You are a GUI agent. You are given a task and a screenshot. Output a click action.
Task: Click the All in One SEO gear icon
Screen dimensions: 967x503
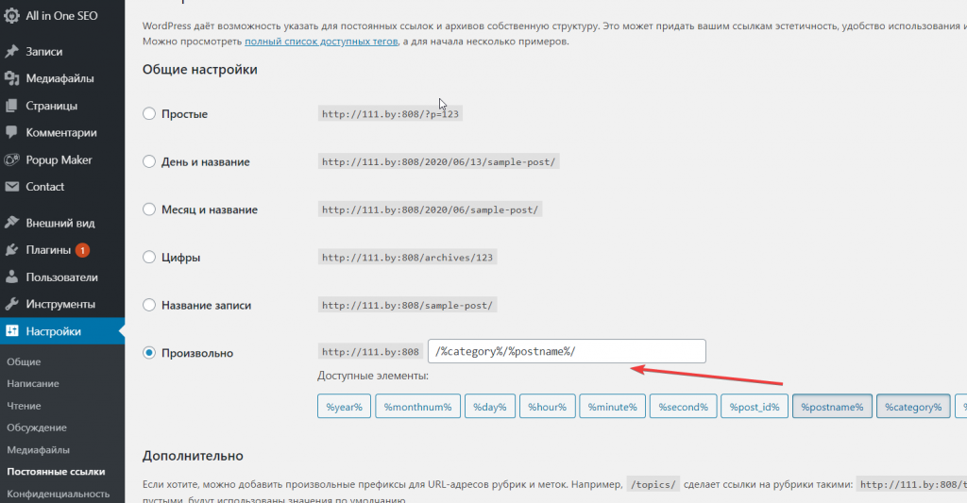(11, 17)
